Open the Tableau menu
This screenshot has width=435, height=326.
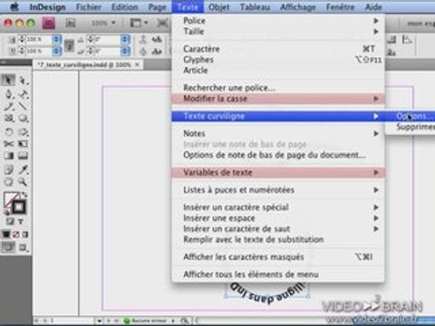pos(255,7)
